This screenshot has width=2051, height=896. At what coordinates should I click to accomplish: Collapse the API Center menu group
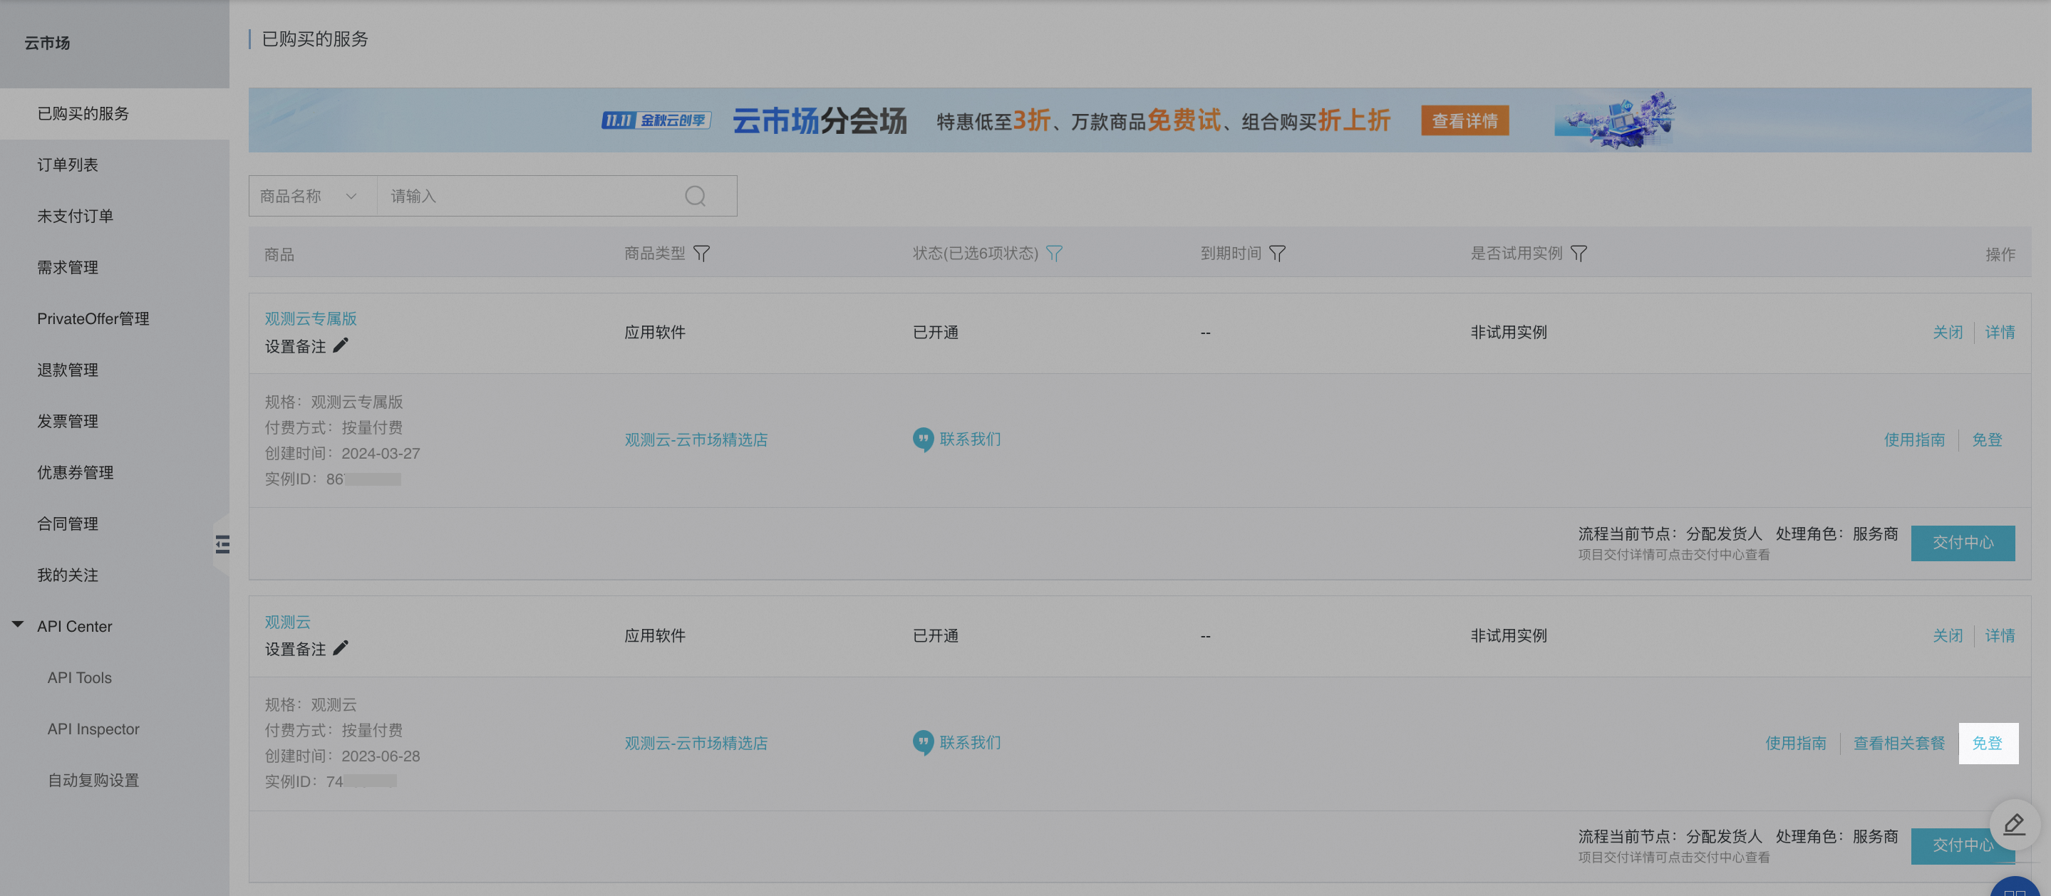tap(18, 625)
